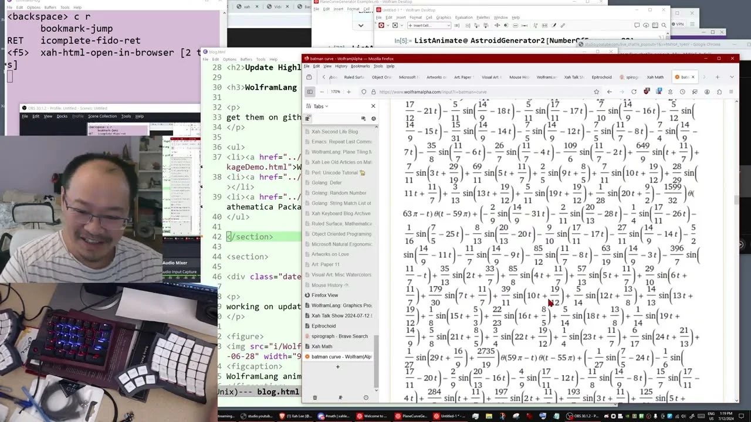Open Graphics menu in Wolfram Desktop
Image resolution: width=751 pixels, height=422 pixels.
coord(444,18)
